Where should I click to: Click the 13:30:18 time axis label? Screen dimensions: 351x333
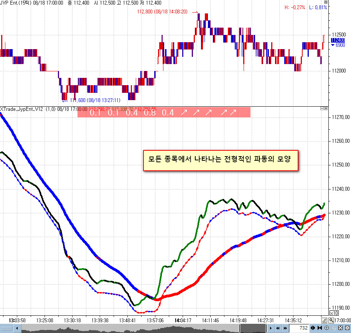(x=72, y=320)
